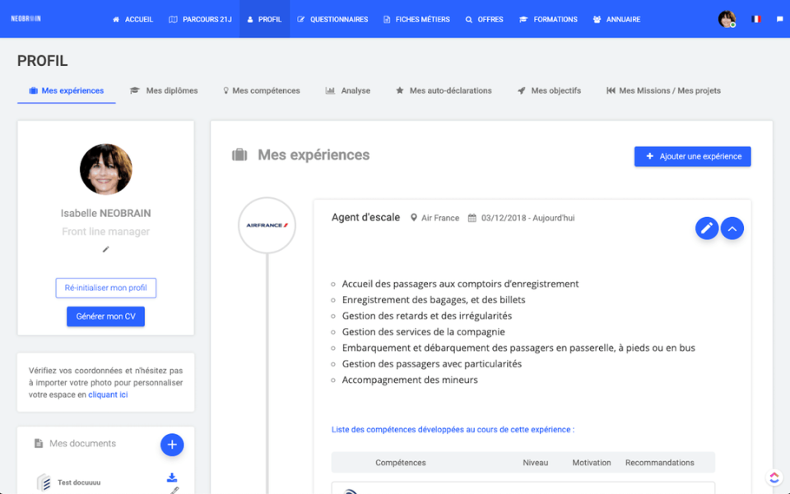The image size is (790, 494).
Task: Edit the Agent d'escale experience
Action: pyautogui.click(x=707, y=229)
